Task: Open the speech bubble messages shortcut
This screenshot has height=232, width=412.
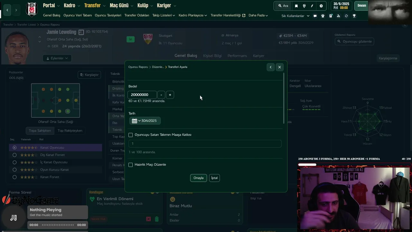Action: (315, 16)
